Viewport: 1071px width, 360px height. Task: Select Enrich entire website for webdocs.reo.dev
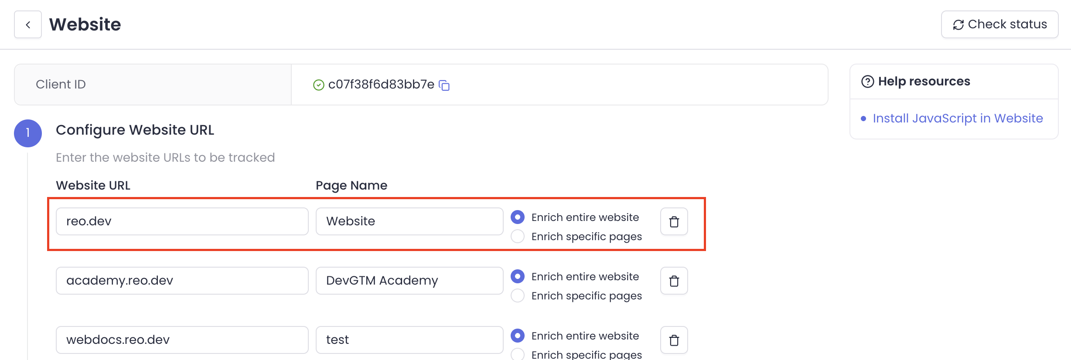pos(518,336)
